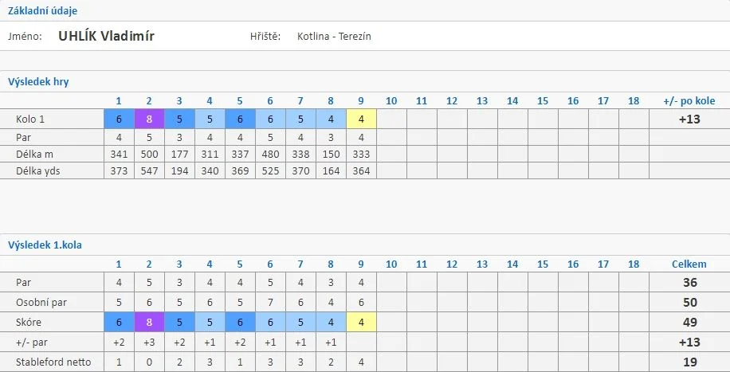Select the +/- po kole column header

[x=689, y=101]
